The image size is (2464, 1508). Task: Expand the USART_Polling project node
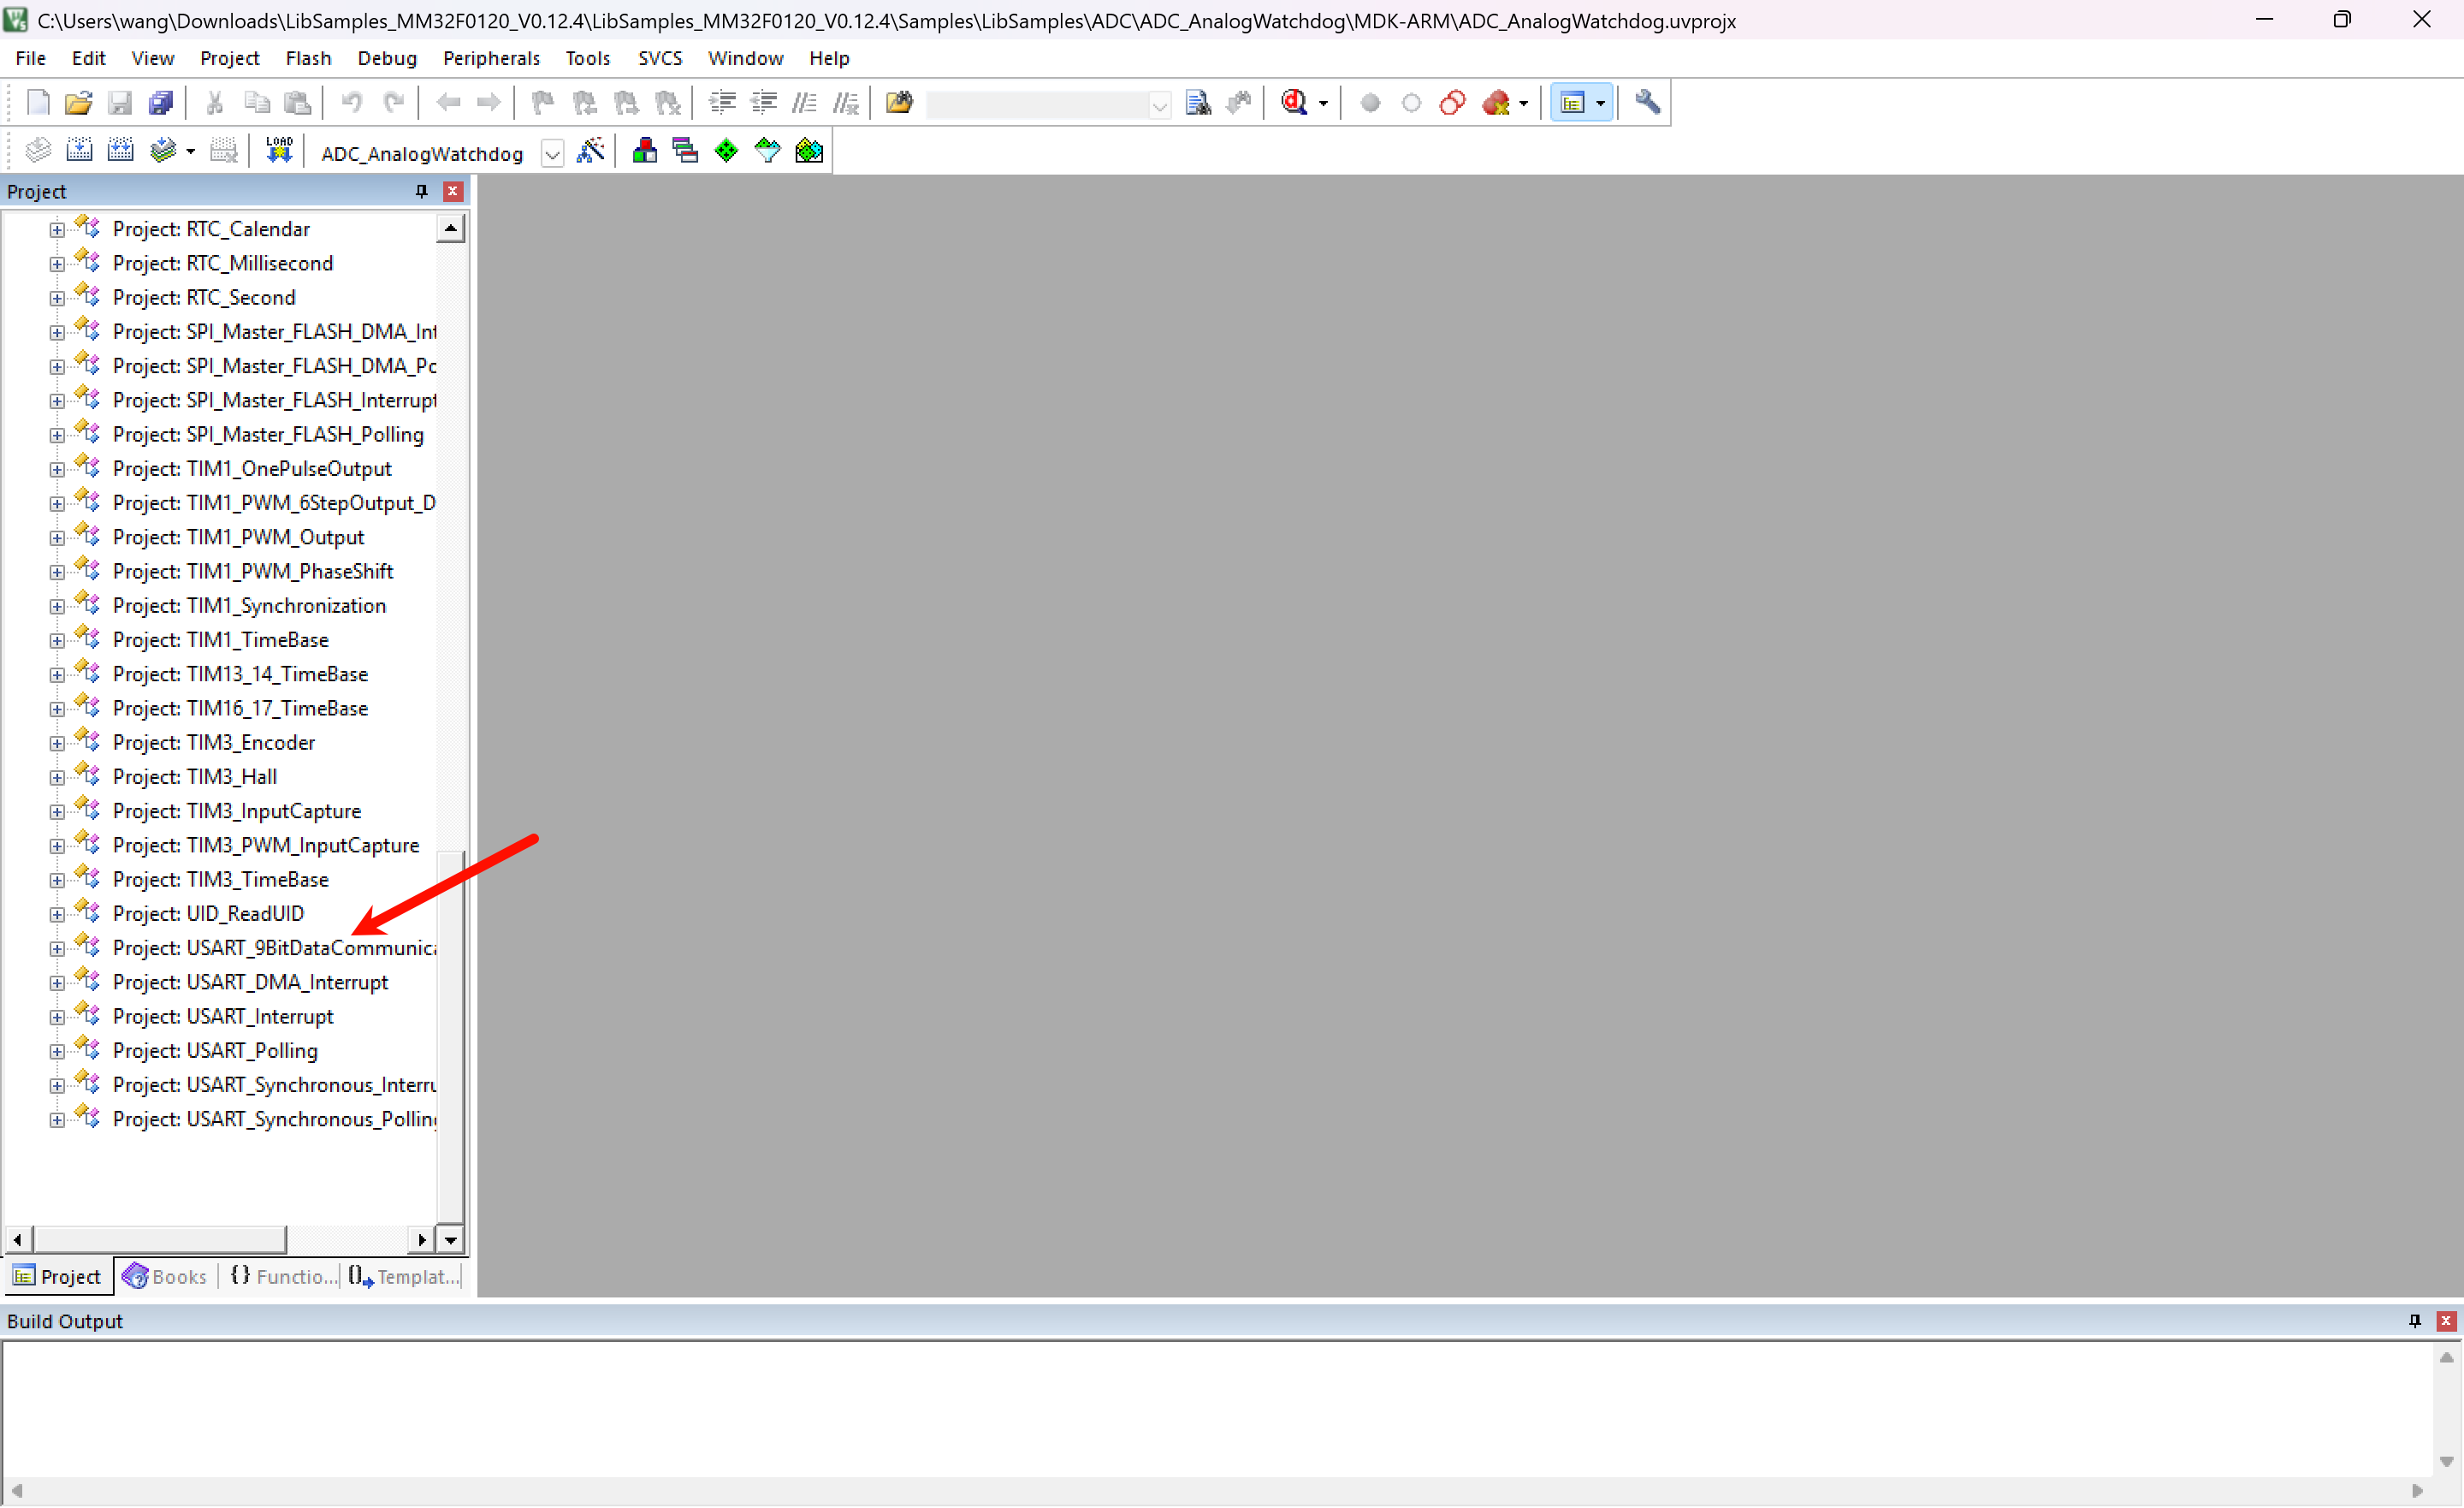(x=57, y=1052)
